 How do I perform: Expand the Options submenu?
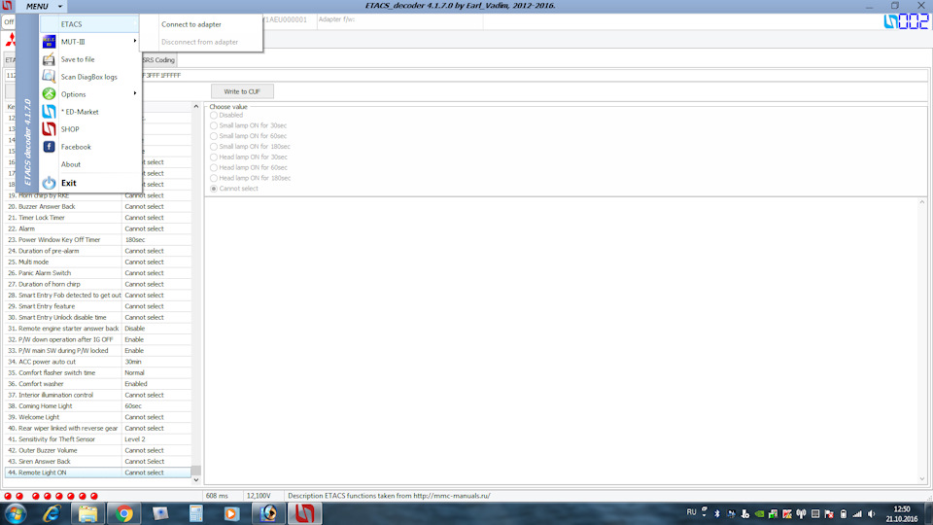pyautogui.click(x=90, y=94)
